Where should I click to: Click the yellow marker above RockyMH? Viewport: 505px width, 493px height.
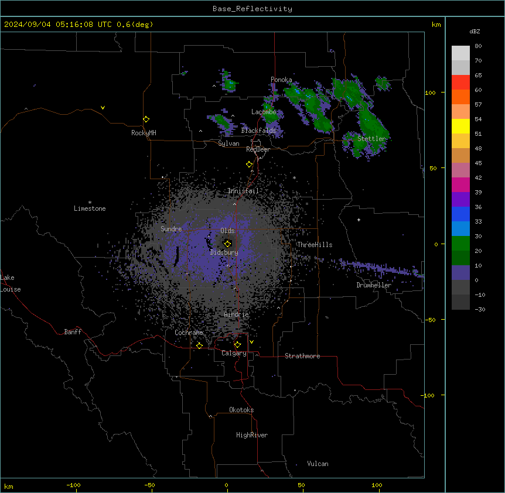146,119
